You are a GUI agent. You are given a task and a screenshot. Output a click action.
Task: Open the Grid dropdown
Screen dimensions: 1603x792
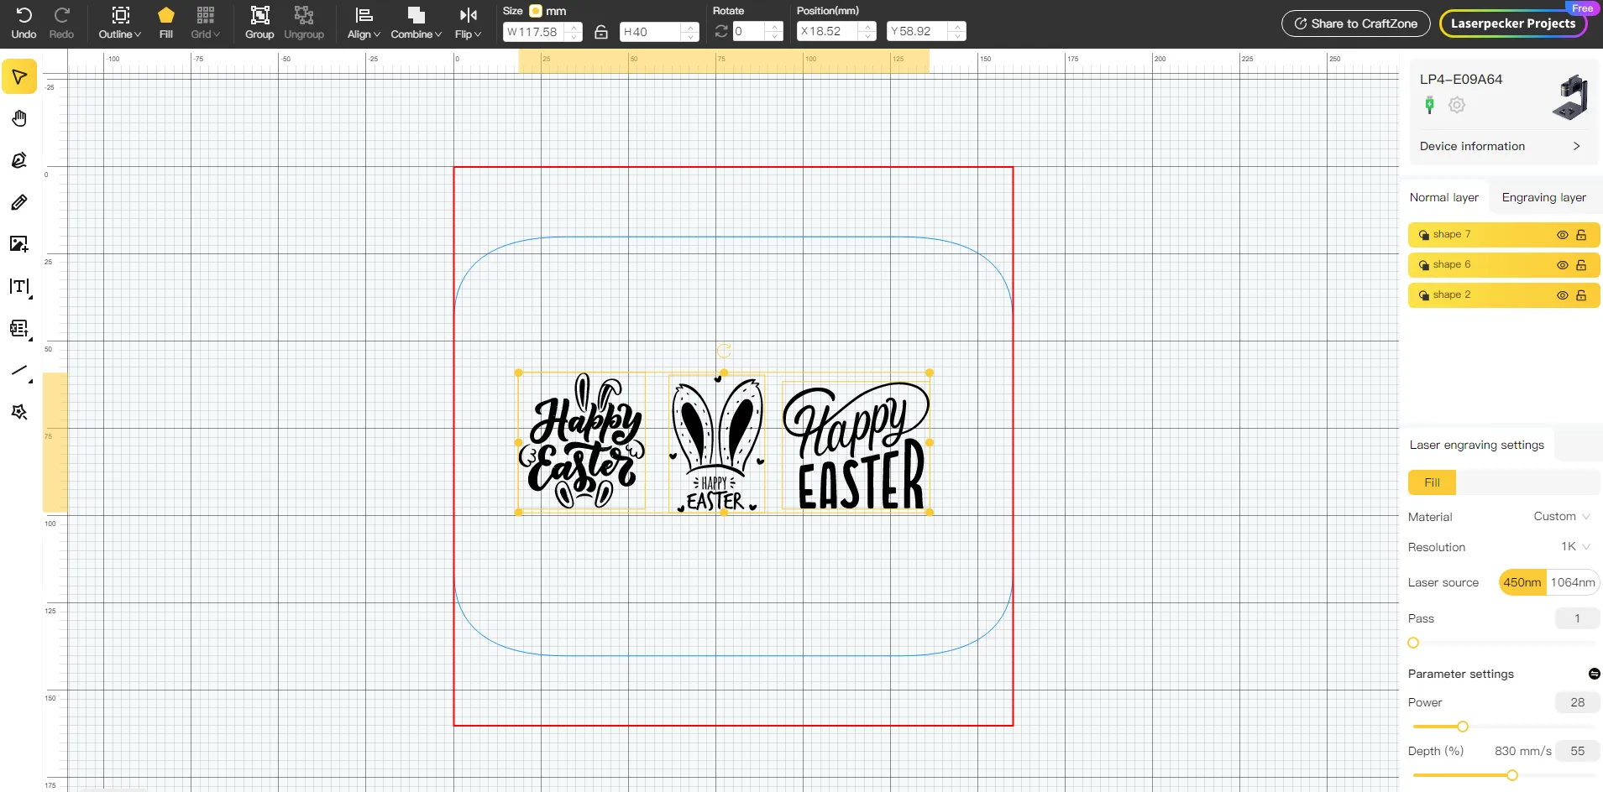[x=205, y=23]
